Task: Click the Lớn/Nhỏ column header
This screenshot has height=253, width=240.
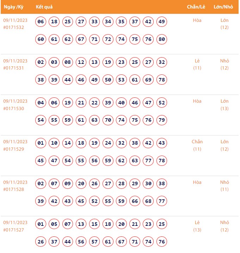Action: (x=223, y=7)
